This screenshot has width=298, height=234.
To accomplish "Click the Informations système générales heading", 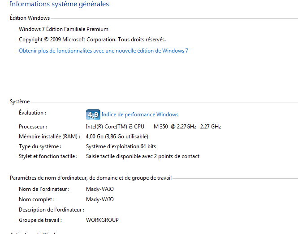I will tap(59, 4).
